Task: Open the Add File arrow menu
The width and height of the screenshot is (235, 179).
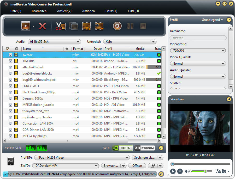Action: point(34,26)
